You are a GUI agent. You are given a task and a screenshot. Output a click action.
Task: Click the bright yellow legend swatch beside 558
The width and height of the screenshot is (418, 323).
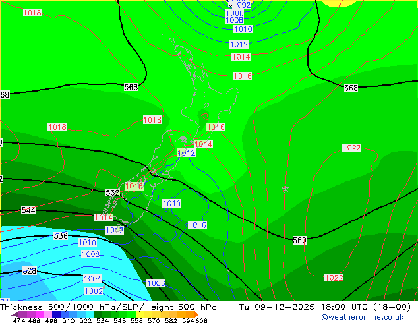(x=140, y=314)
